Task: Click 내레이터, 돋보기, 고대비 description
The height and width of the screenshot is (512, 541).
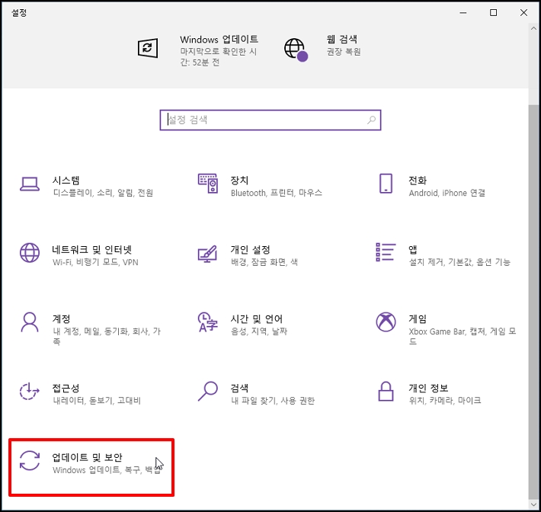Action: (x=97, y=401)
